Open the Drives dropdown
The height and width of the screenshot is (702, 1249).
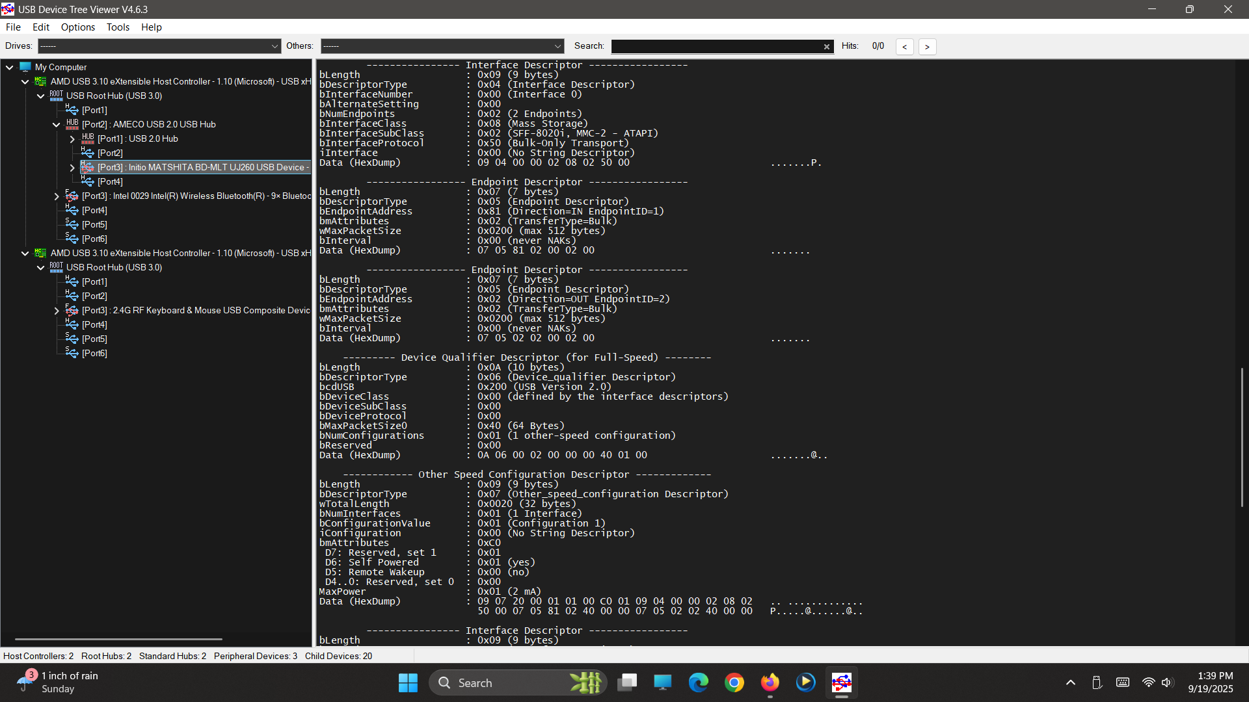pyautogui.click(x=159, y=46)
